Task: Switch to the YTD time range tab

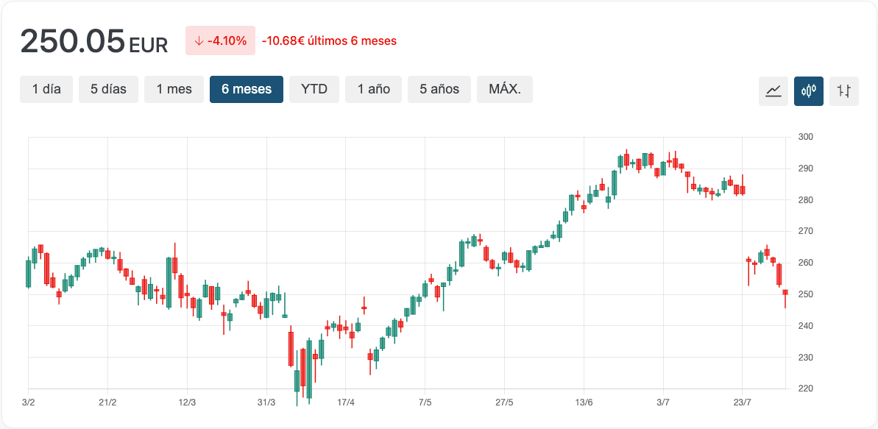Action: tap(314, 89)
